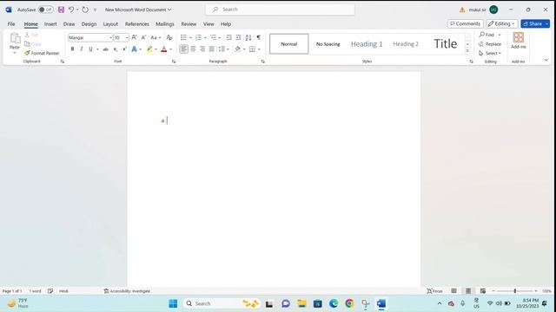Increase paragraph indent

(x=238, y=37)
